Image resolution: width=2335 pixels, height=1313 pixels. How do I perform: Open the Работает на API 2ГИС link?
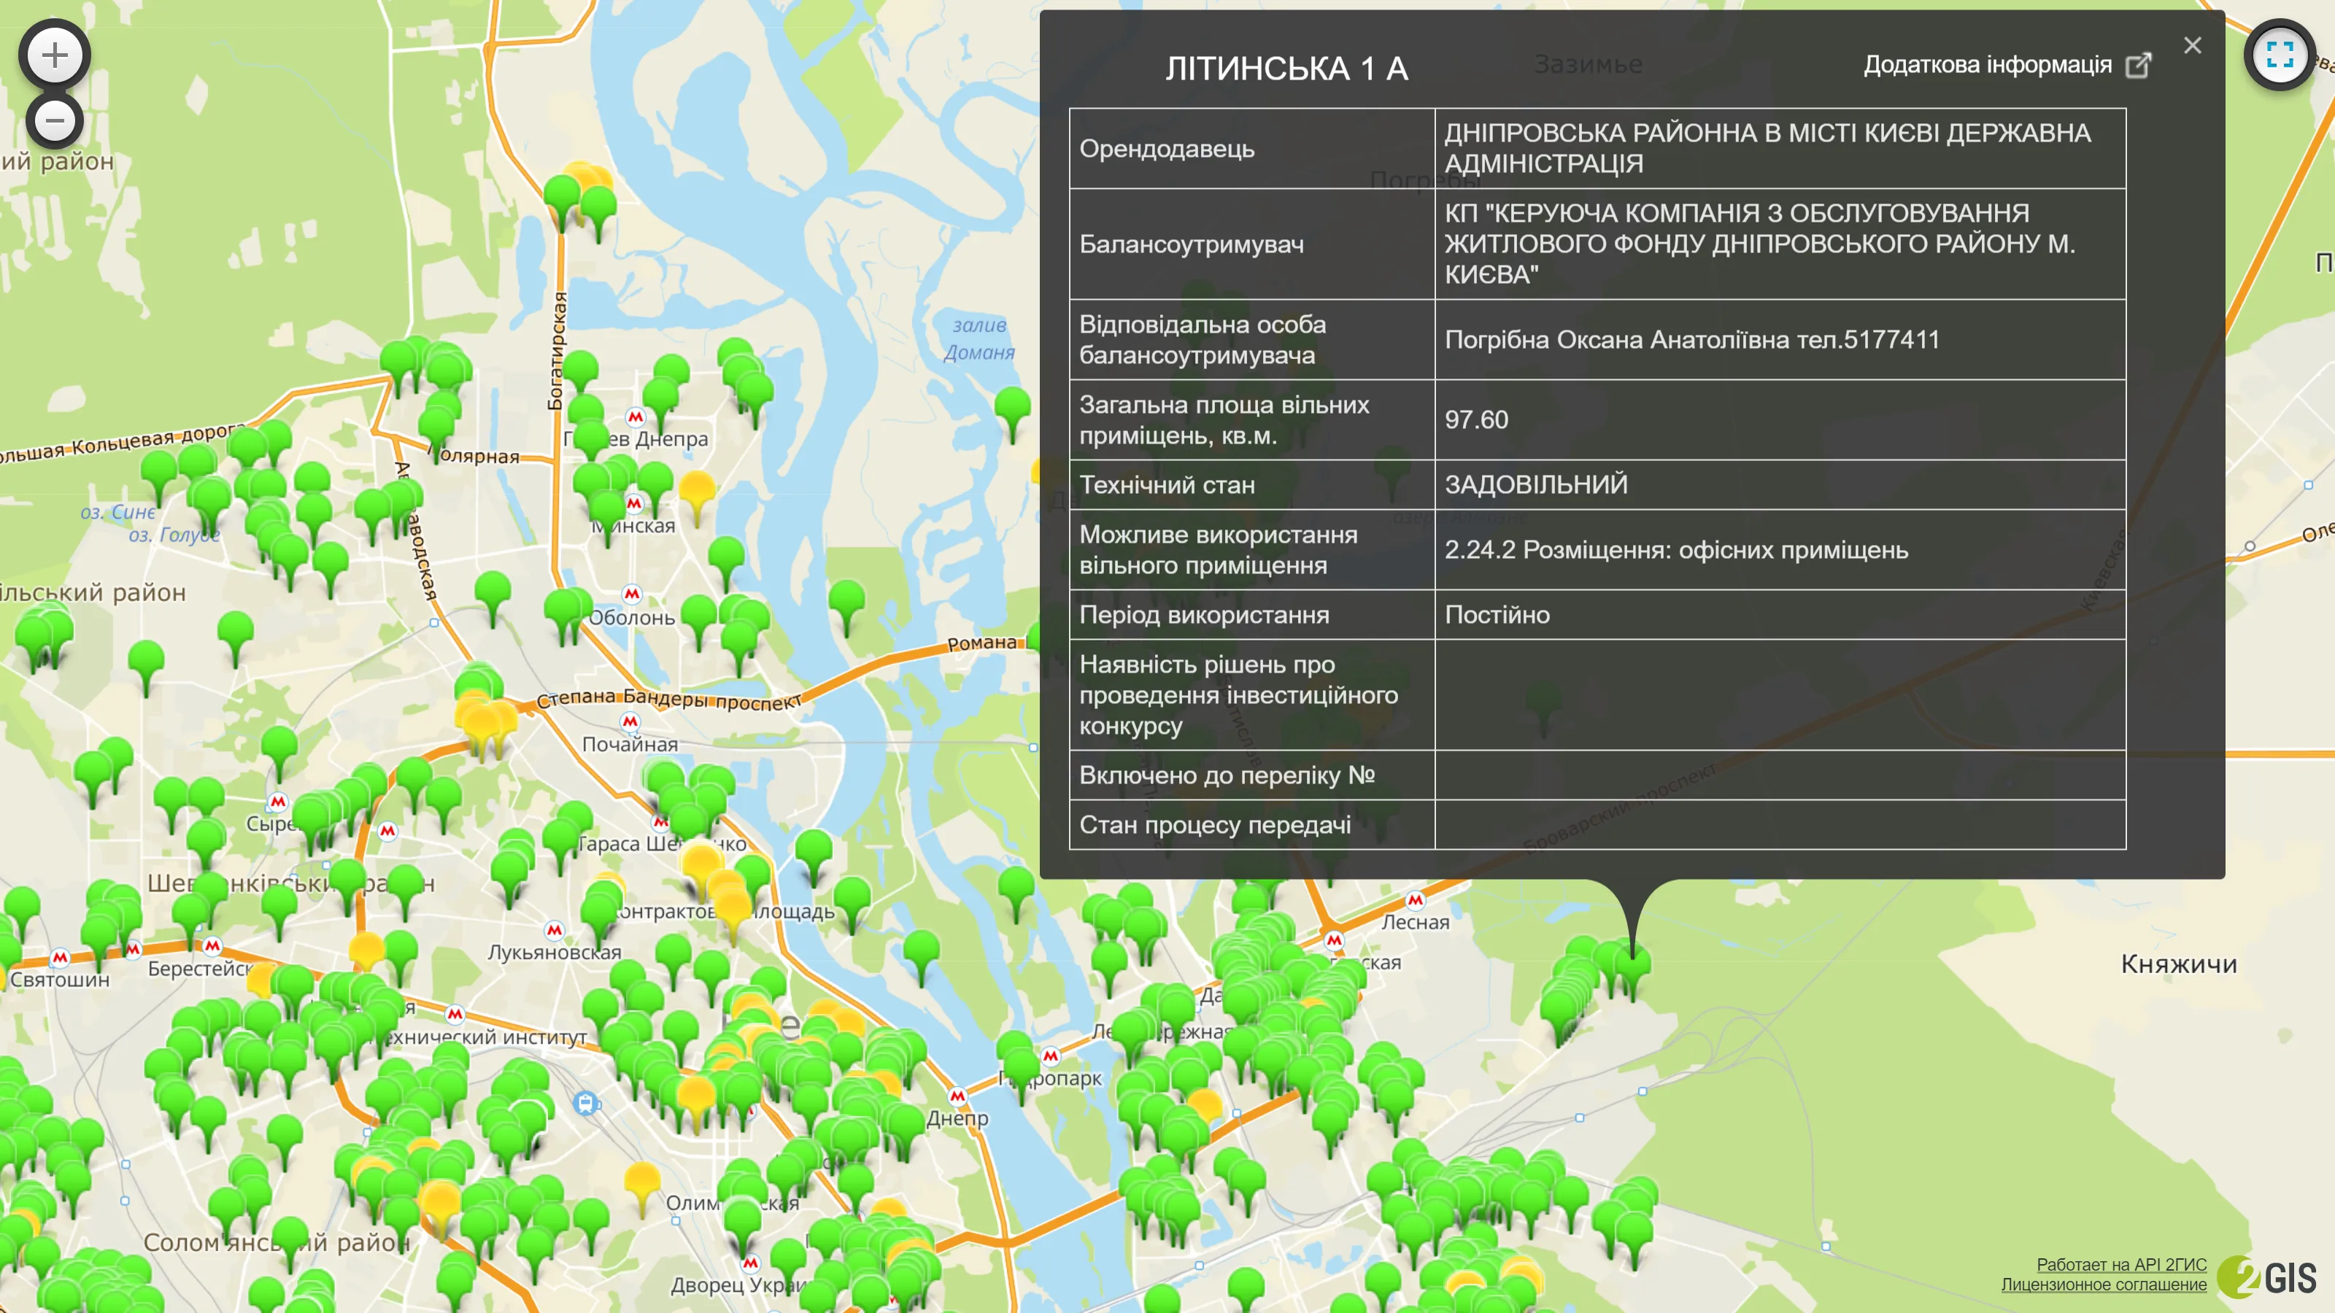pos(2121,1264)
